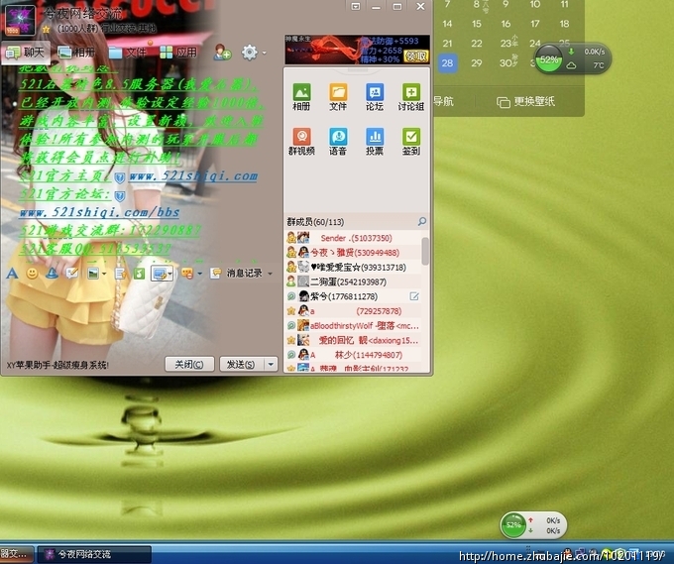Screen dimensions: 674x564
Task: Search group members with the magnifier icon
Action: (x=422, y=221)
